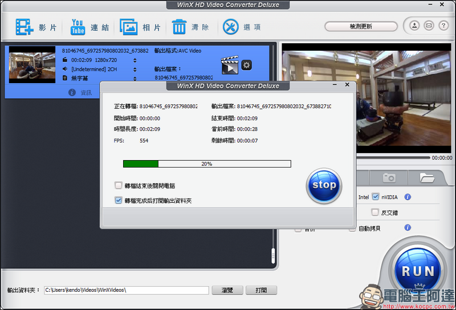
Task: Click the 瀏覽 browse button
Action: pos(227,290)
